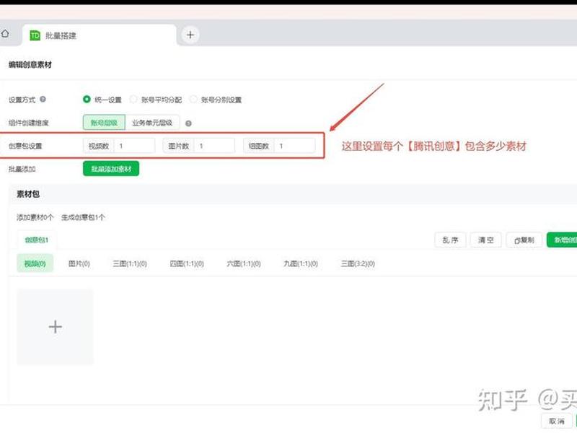
Task: Click the 生成创意包1个 text
Action: [83, 217]
